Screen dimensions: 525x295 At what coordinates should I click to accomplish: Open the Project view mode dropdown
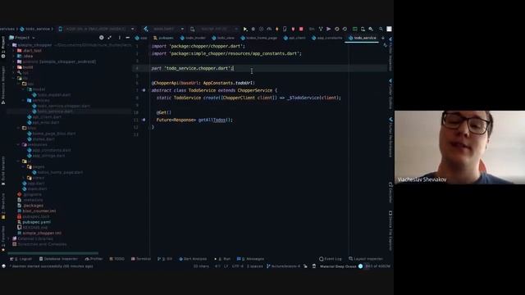tap(22, 38)
